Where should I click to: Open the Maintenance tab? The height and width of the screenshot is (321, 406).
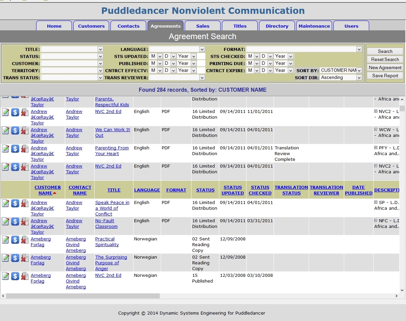click(x=314, y=26)
